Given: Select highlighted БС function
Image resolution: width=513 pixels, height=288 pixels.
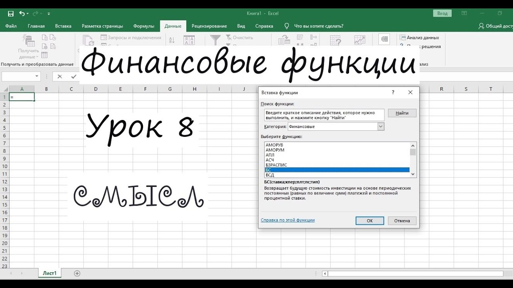Looking at the screenshot, I should coord(337,170).
